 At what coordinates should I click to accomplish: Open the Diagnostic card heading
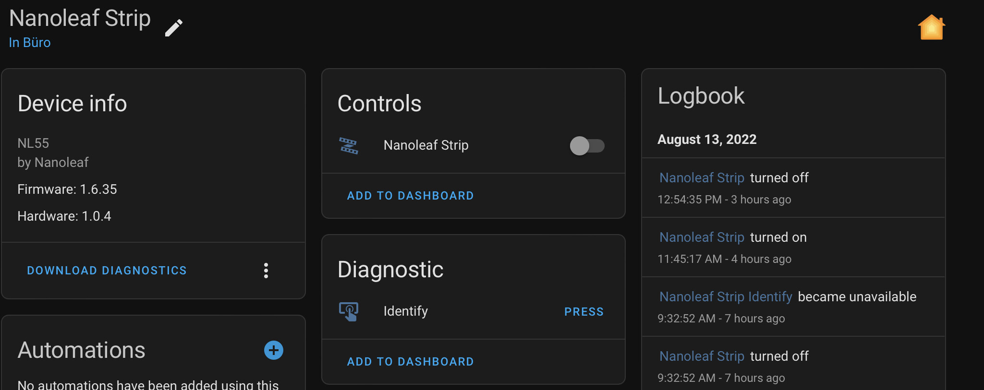pos(390,269)
